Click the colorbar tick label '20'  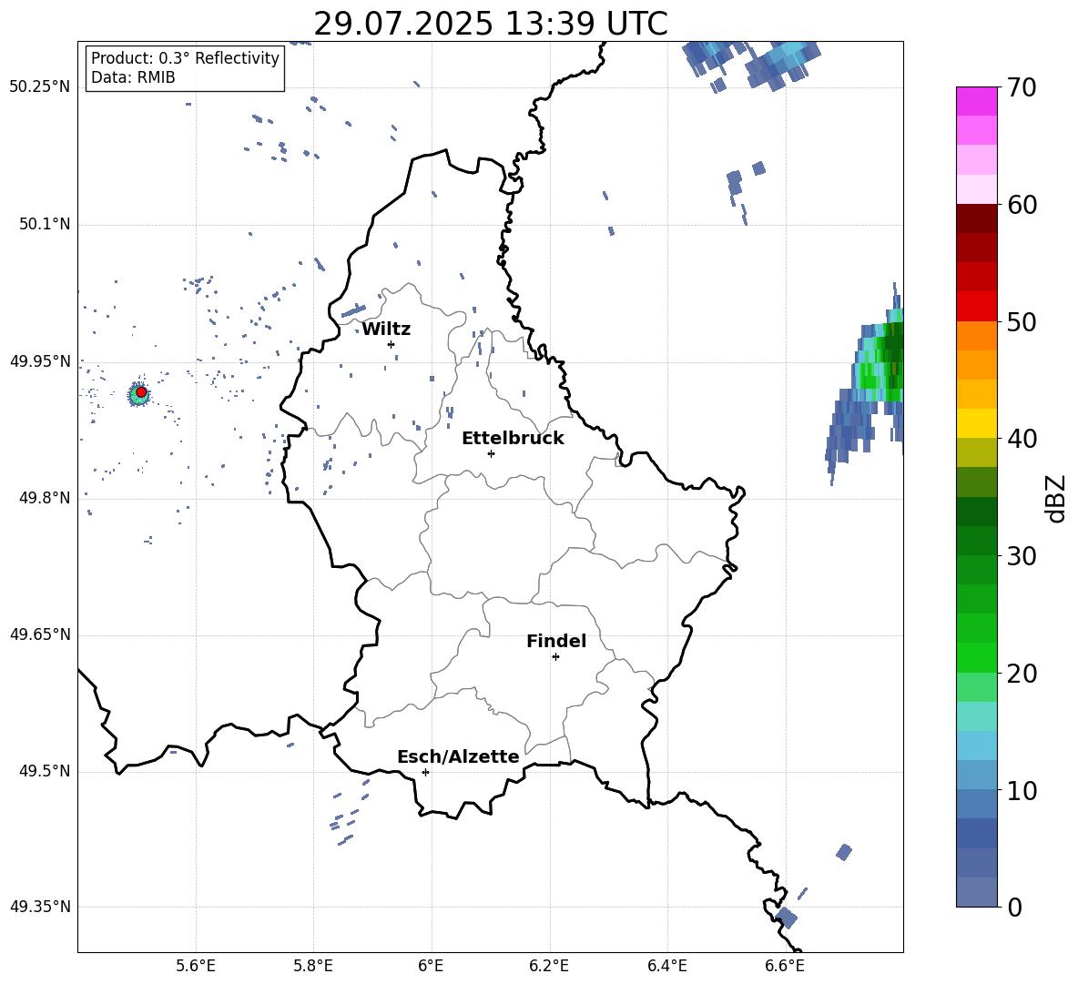[x=1022, y=674]
